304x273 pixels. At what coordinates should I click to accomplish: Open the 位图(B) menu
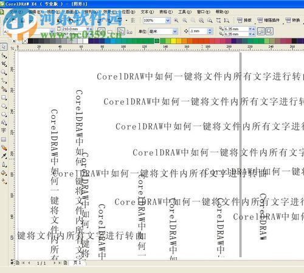tap(128, 12)
